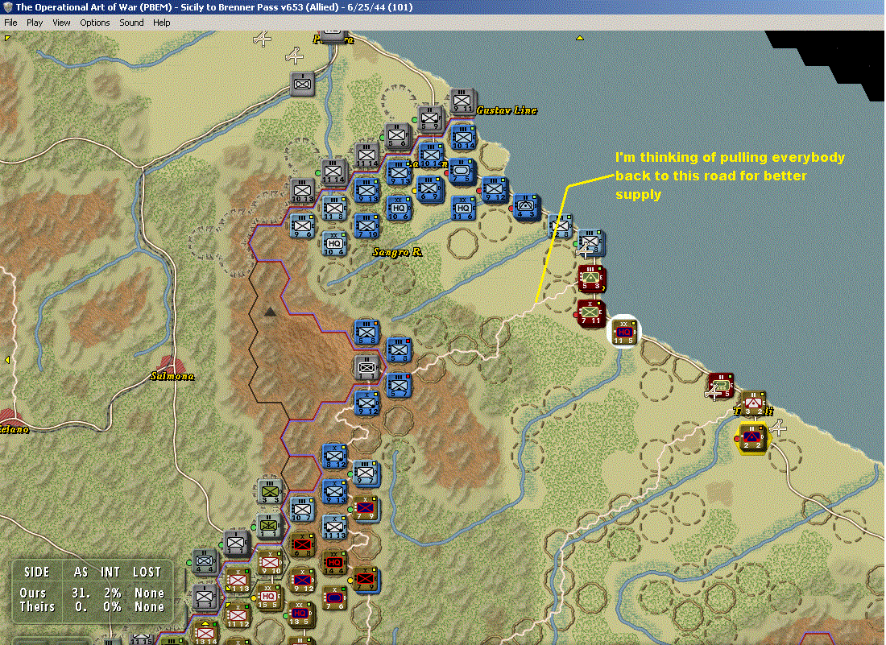Image resolution: width=886 pixels, height=645 pixels.
Task: Click the 'AS' column header in status panel
Action: coord(81,573)
